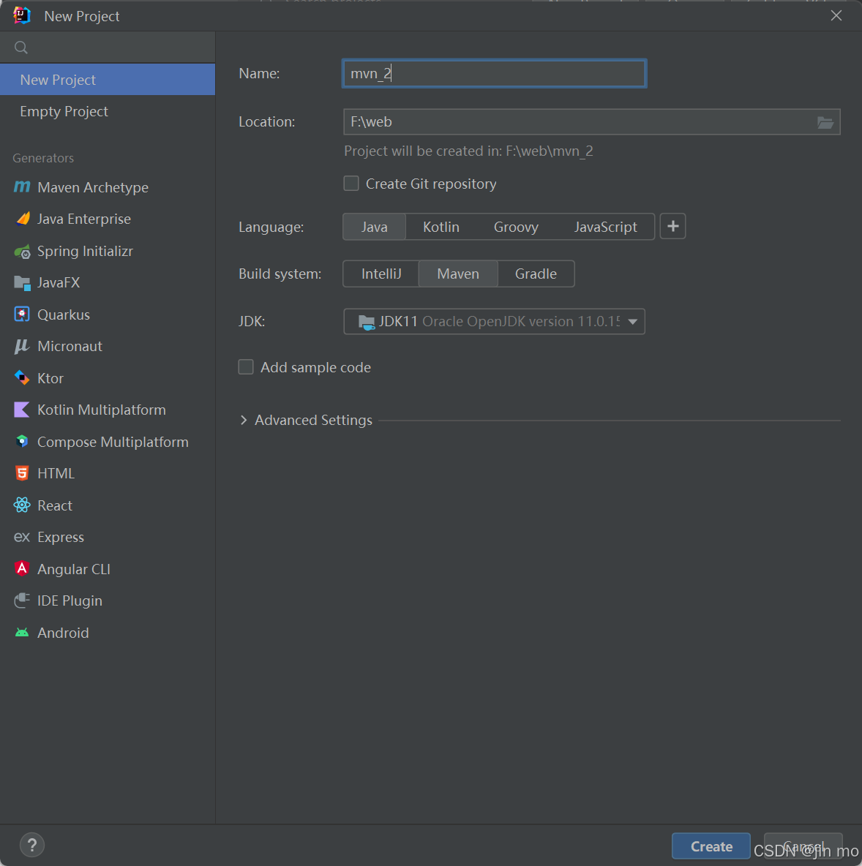The width and height of the screenshot is (862, 866).
Task: Select the Express generator label
Action: click(61, 538)
